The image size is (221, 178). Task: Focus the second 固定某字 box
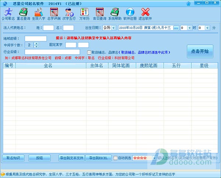pos(83,45)
